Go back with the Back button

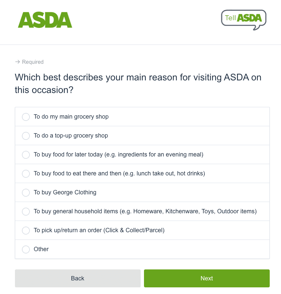coord(78,278)
